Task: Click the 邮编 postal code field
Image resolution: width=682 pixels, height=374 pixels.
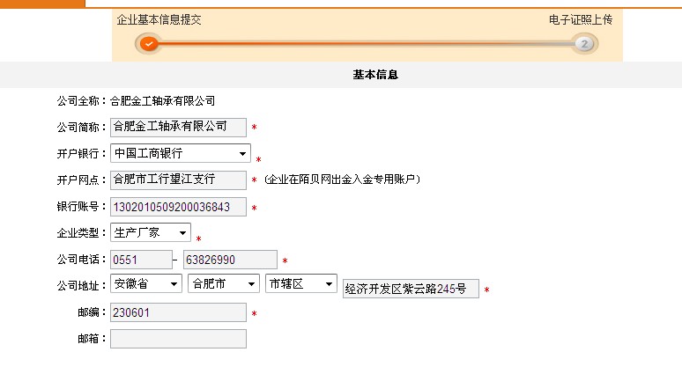Action: click(x=178, y=312)
